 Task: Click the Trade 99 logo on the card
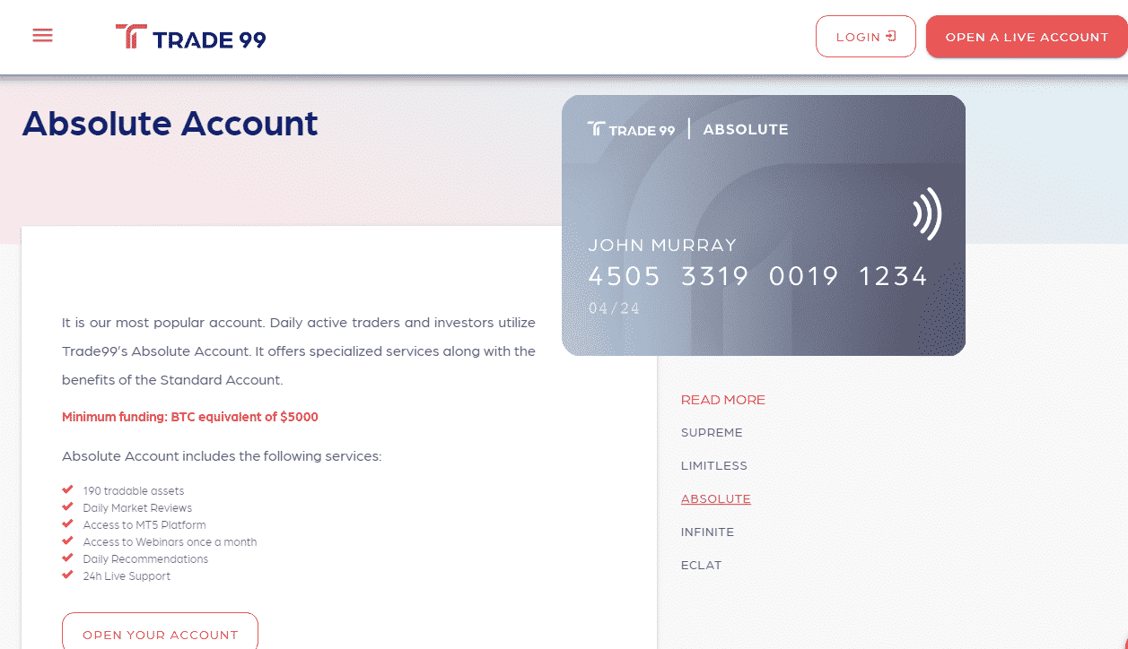[x=632, y=129]
